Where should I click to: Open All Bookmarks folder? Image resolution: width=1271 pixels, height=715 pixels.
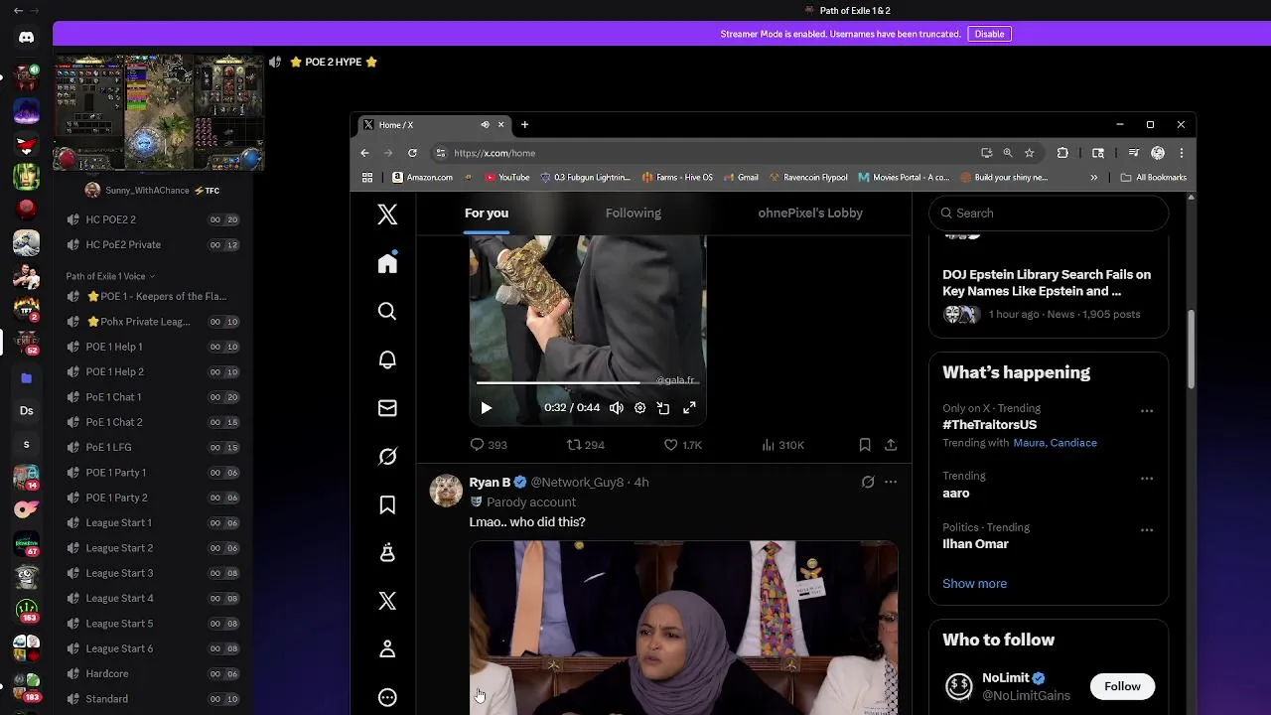point(1154,178)
